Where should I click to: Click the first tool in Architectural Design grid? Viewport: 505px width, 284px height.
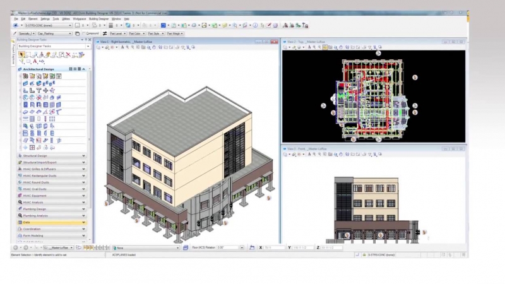[26, 76]
